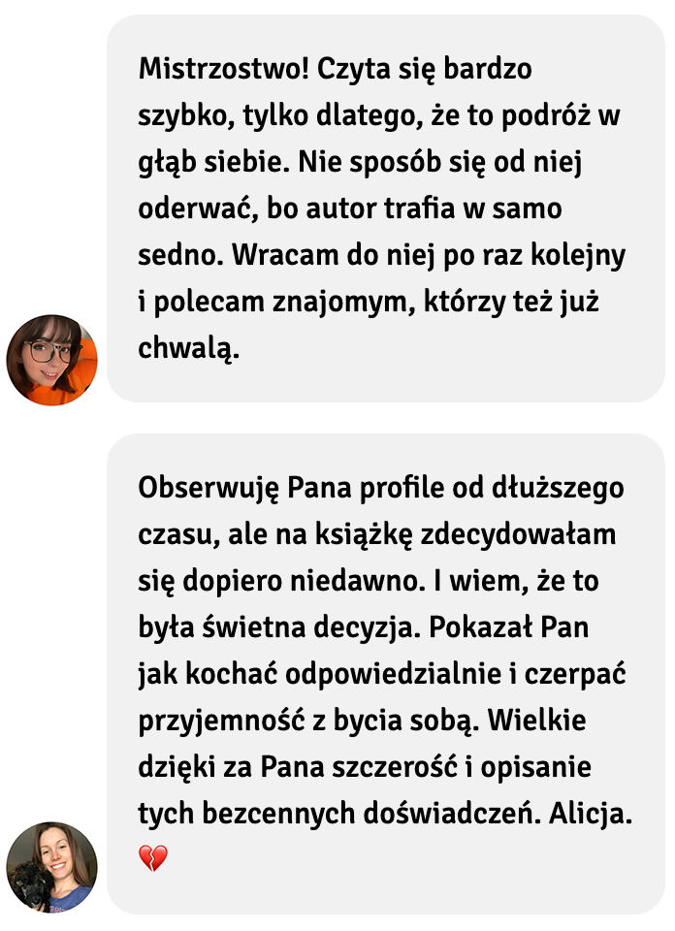Select the second review bubble starting "Obserwuję"
Screen dimensions: 675x931
point(386,674)
